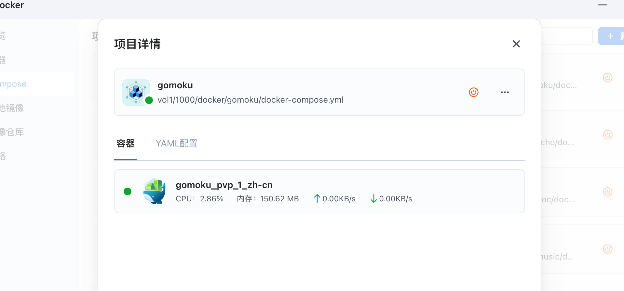This screenshot has width=624, height=291.
Task: Open the three-dots menu for gomoku project
Action: (x=505, y=92)
